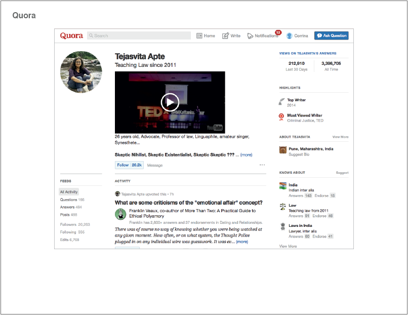Open the Write page
The width and height of the screenshot is (408, 315).
231,35
